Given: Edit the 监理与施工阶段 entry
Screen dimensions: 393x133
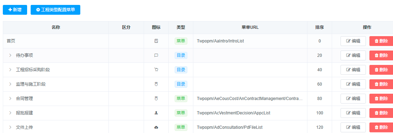Looking at the screenshot, I should coord(353,84).
